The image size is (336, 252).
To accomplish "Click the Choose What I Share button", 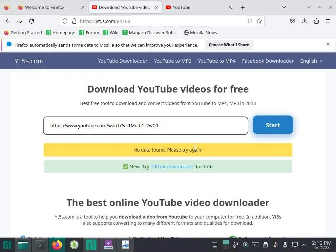I will tap(229, 45).
